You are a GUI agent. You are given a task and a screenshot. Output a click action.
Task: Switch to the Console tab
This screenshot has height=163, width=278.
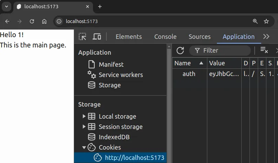[165, 37]
